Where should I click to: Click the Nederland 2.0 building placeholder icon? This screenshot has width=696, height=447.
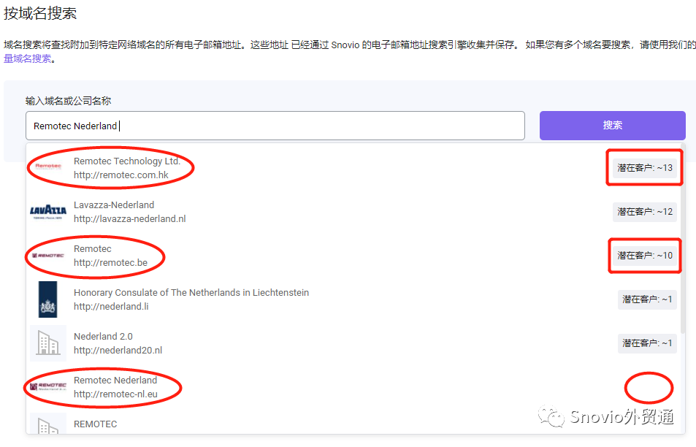click(x=48, y=343)
